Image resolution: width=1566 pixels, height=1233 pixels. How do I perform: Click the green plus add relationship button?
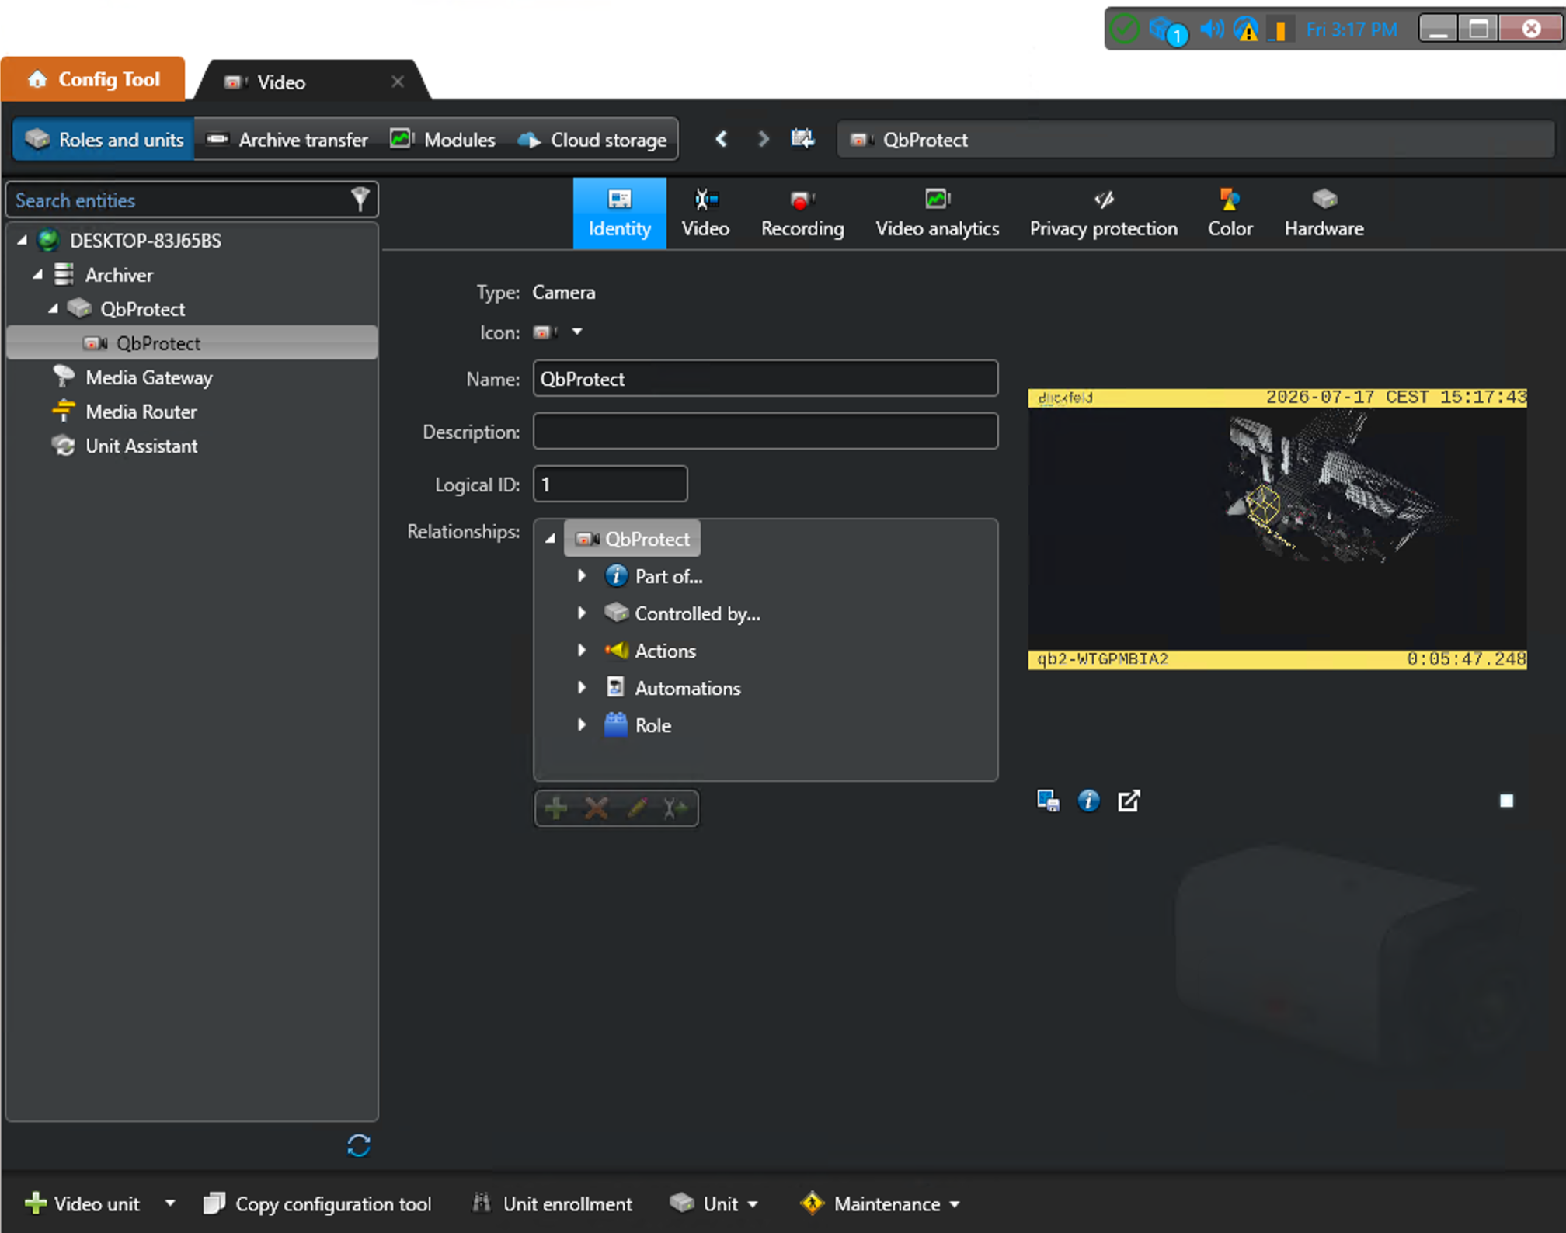[556, 808]
